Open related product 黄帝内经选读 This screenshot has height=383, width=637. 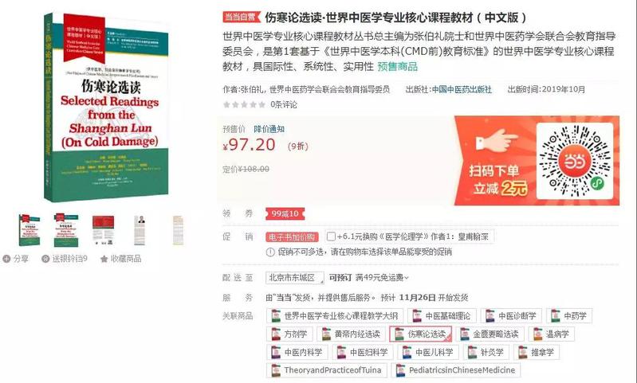pos(351,334)
